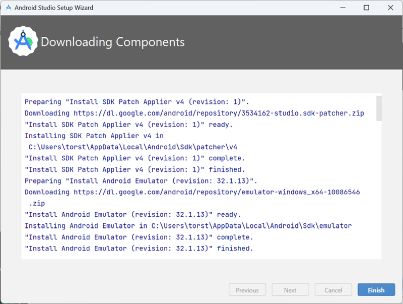Minimize the Setup Wizard window
Image resolution: width=403 pixels, height=304 pixels.
[343, 8]
